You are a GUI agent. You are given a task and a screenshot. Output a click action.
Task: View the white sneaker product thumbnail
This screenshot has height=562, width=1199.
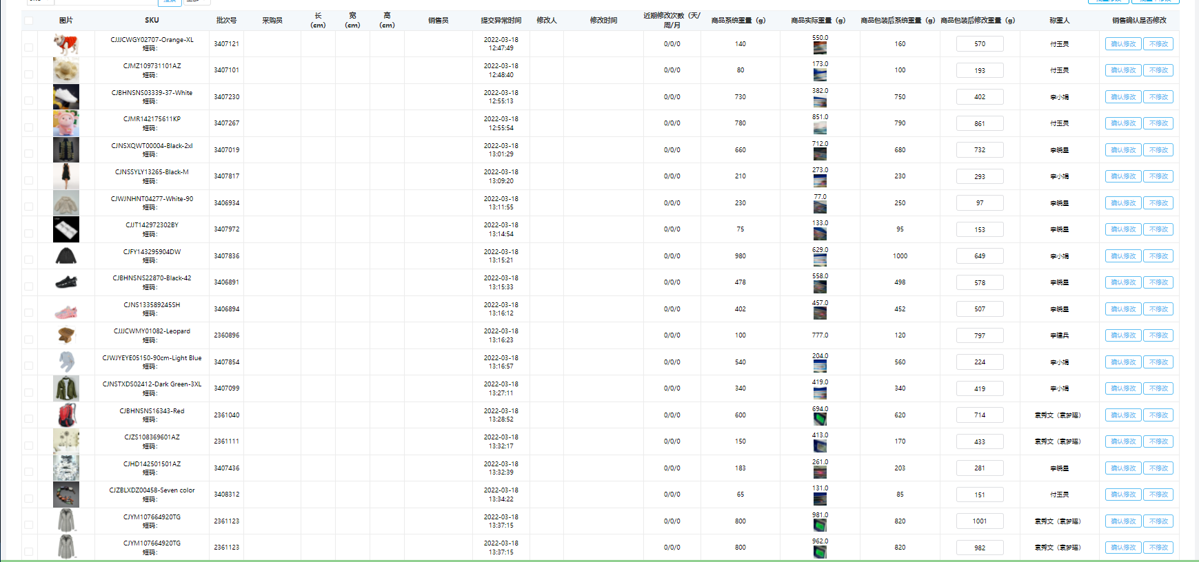click(x=66, y=97)
